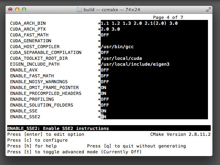220x165 pixels.
Task: Click the red close window button
Action: pyautogui.click(x=11, y=10)
